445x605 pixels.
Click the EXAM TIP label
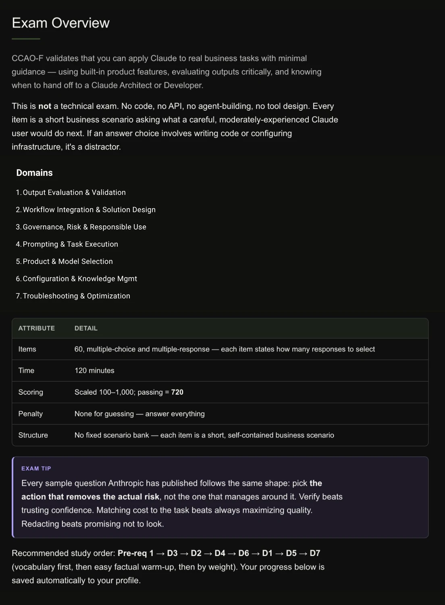36,469
